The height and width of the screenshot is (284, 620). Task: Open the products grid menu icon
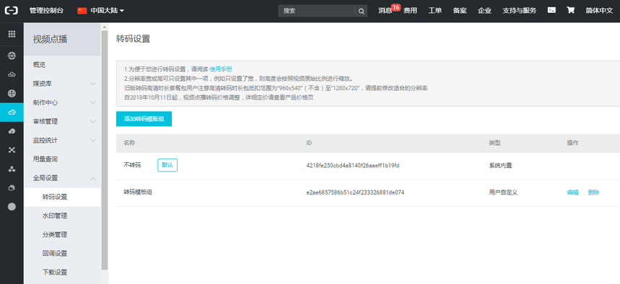coord(12,34)
